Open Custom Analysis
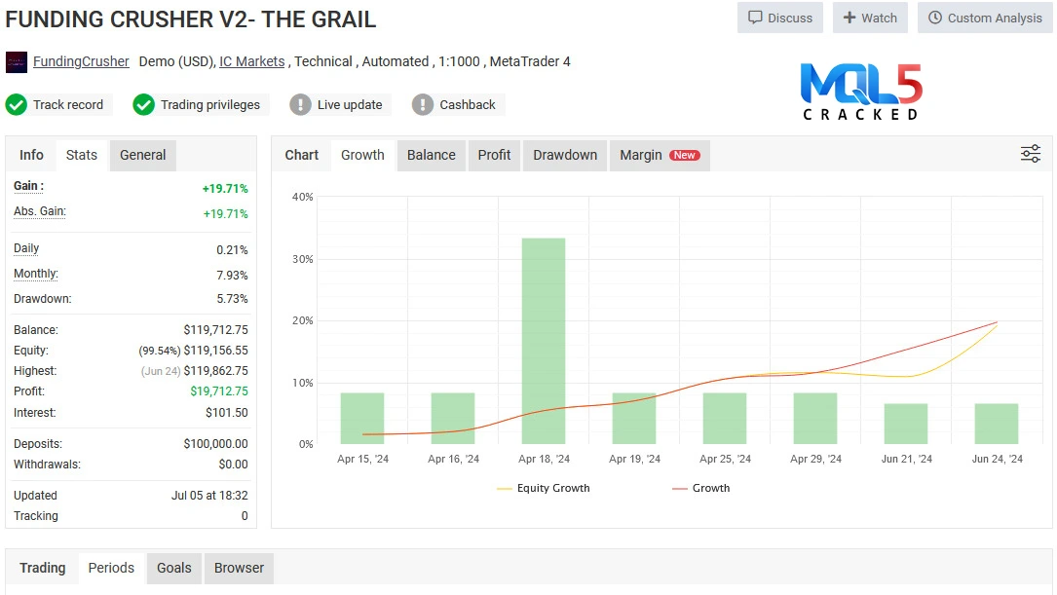The width and height of the screenshot is (1057, 595). [985, 18]
